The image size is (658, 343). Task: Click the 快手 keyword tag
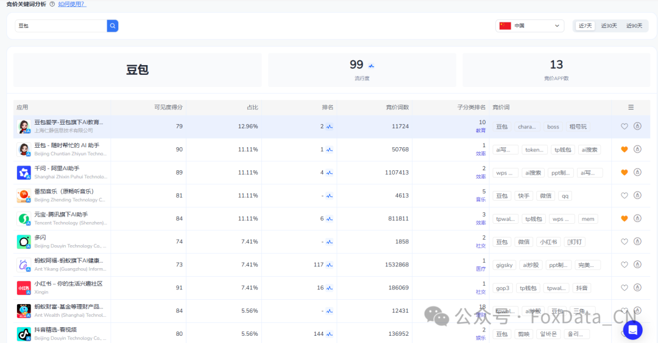(x=523, y=196)
